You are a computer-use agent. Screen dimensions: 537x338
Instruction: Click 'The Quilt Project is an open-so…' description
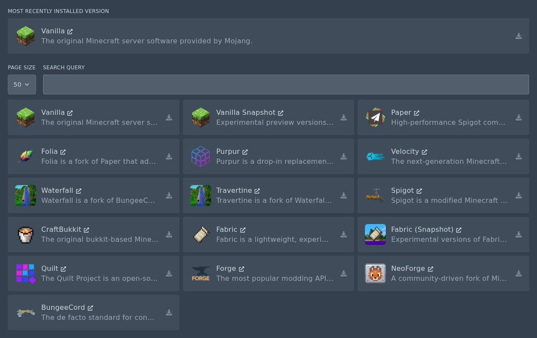tap(99, 278)
